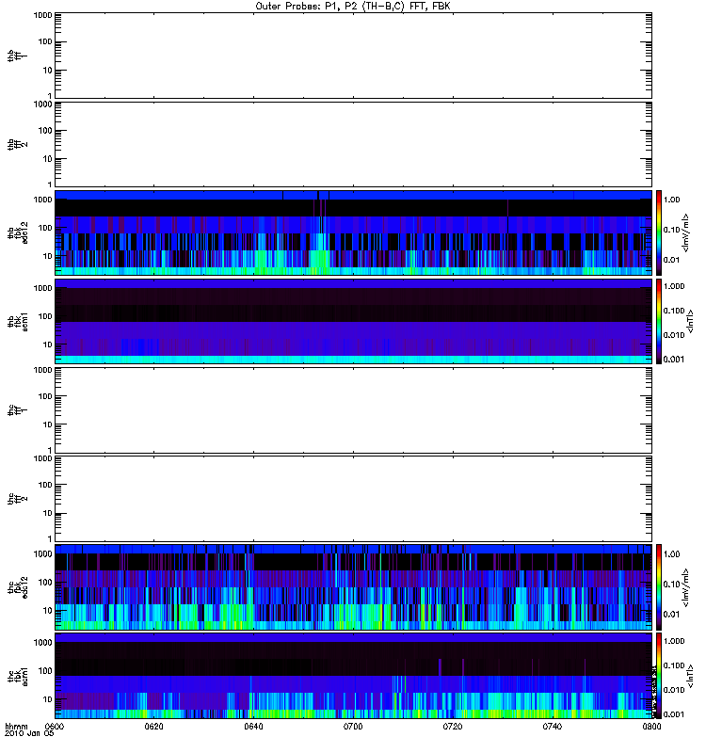Click the 0.001 tick on thc scm1 color bar
The height and width of the screenshot is (753, 706).
tap(674, 714)
